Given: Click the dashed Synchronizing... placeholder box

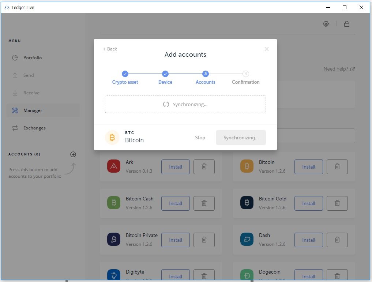Looking at the screenshot, I should click(185, 104).
